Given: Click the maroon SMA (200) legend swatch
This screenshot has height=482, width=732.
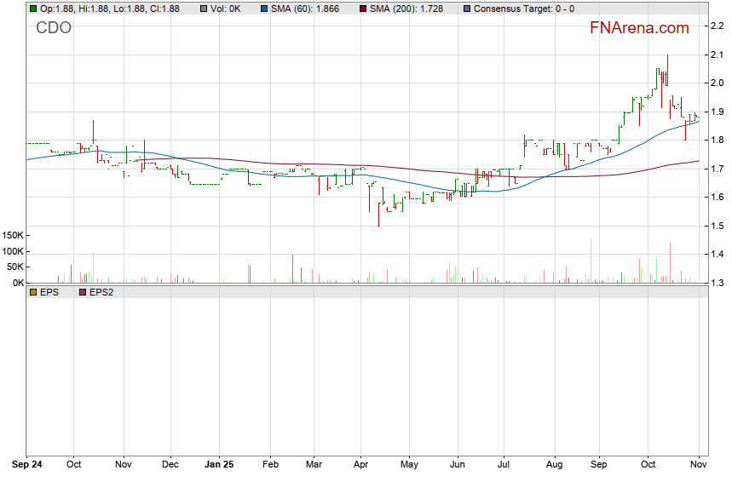Looking at the screenshot, I should (363, 9).
